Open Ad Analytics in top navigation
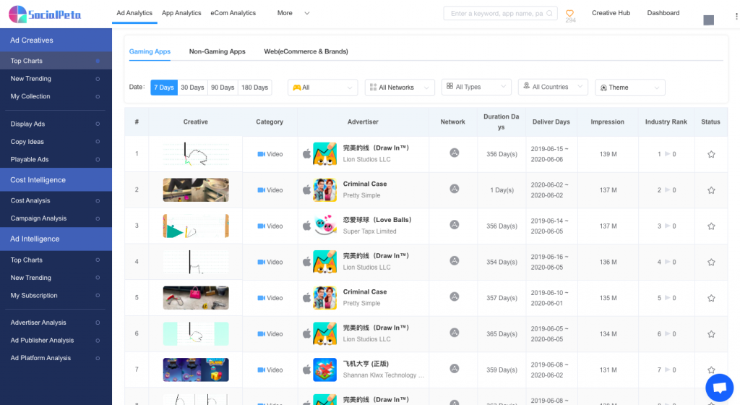This screenshot has width=740, height=405. pyautogui.click(x=134, y=13)
